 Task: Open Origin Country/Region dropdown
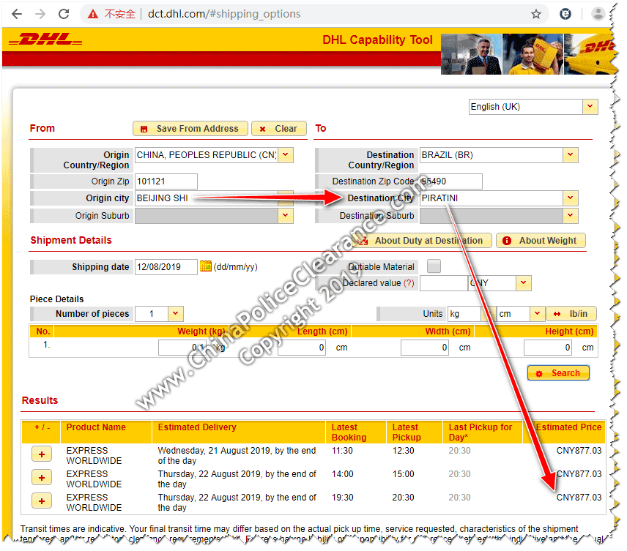(286, 155)
